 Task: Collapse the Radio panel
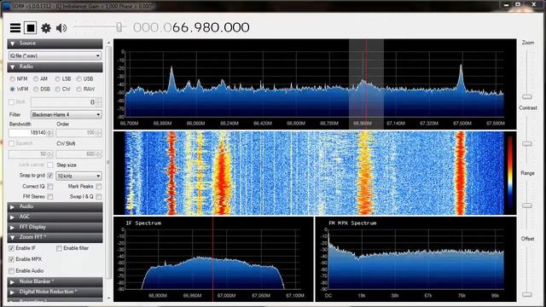pyautogui.click(x=55, y=67)
